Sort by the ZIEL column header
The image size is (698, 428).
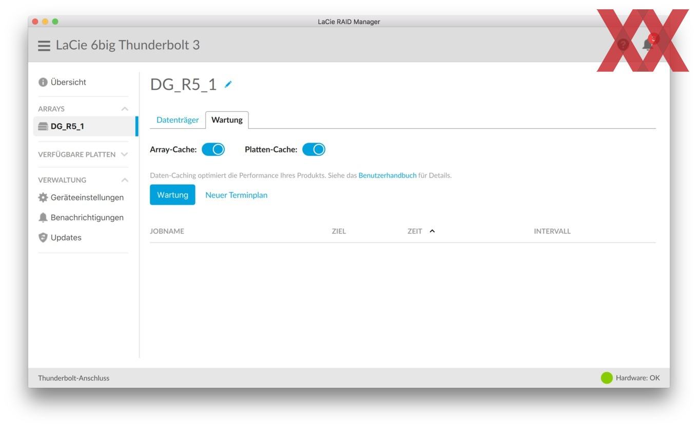pos(339,231)
